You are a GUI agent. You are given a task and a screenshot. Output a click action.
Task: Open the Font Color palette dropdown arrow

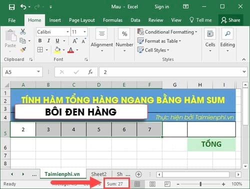[x=77, y=50]
